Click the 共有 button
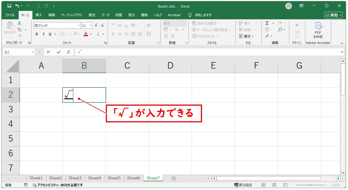The height and width of the screenshot is (190, 348). (333, 15)
